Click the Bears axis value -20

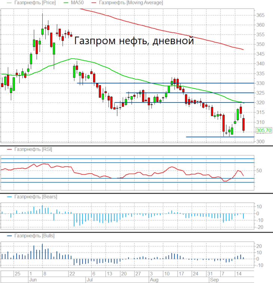coord(260,227)
